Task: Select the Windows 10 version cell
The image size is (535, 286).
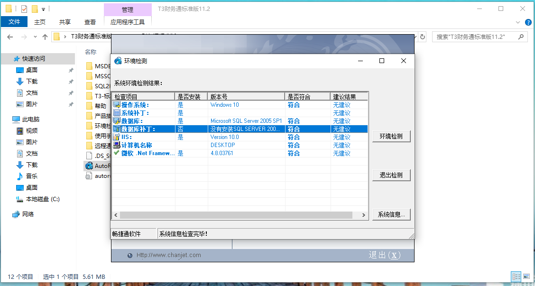Action: 224,105
